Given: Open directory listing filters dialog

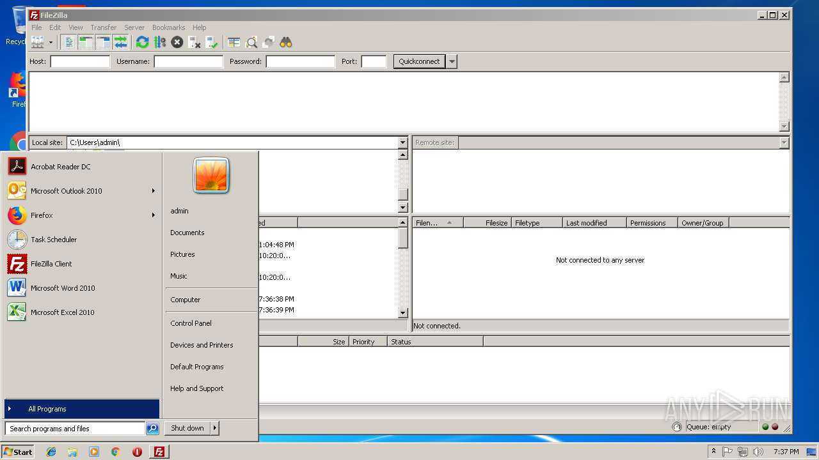Looking at the screenshot, I should coord(234,42).
